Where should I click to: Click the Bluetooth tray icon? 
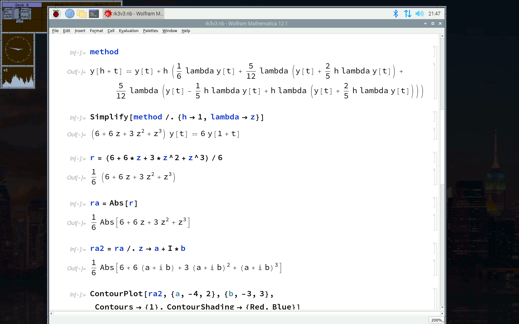click(395, 14)
